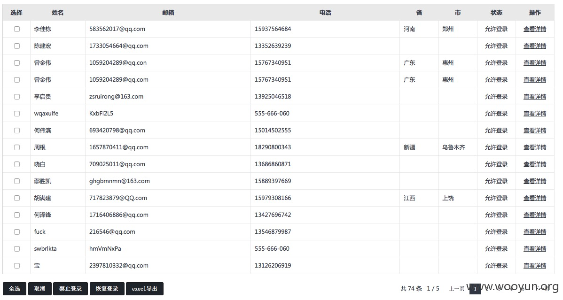Click the 全选 select-all button
This screenshot has height=300, width=563.
(x=15, y=289)
